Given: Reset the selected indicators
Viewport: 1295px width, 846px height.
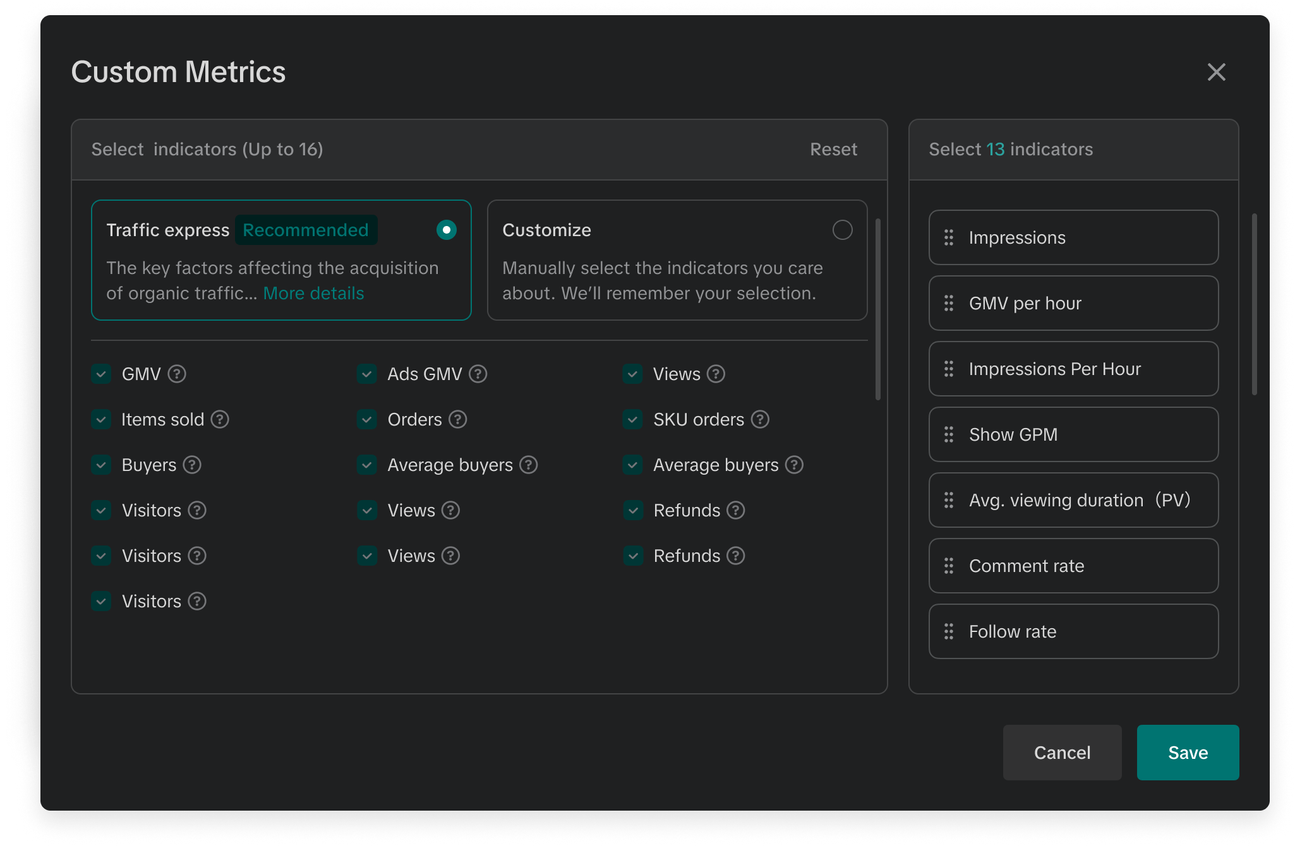Looking at the screenshot, I should point(833,149).
